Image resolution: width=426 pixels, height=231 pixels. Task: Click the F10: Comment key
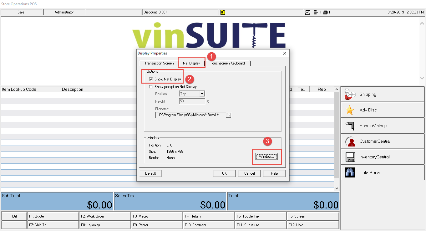[x=209, y=225]
